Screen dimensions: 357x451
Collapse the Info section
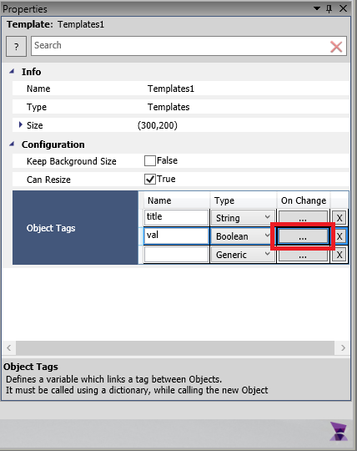(x=12, y=71)
